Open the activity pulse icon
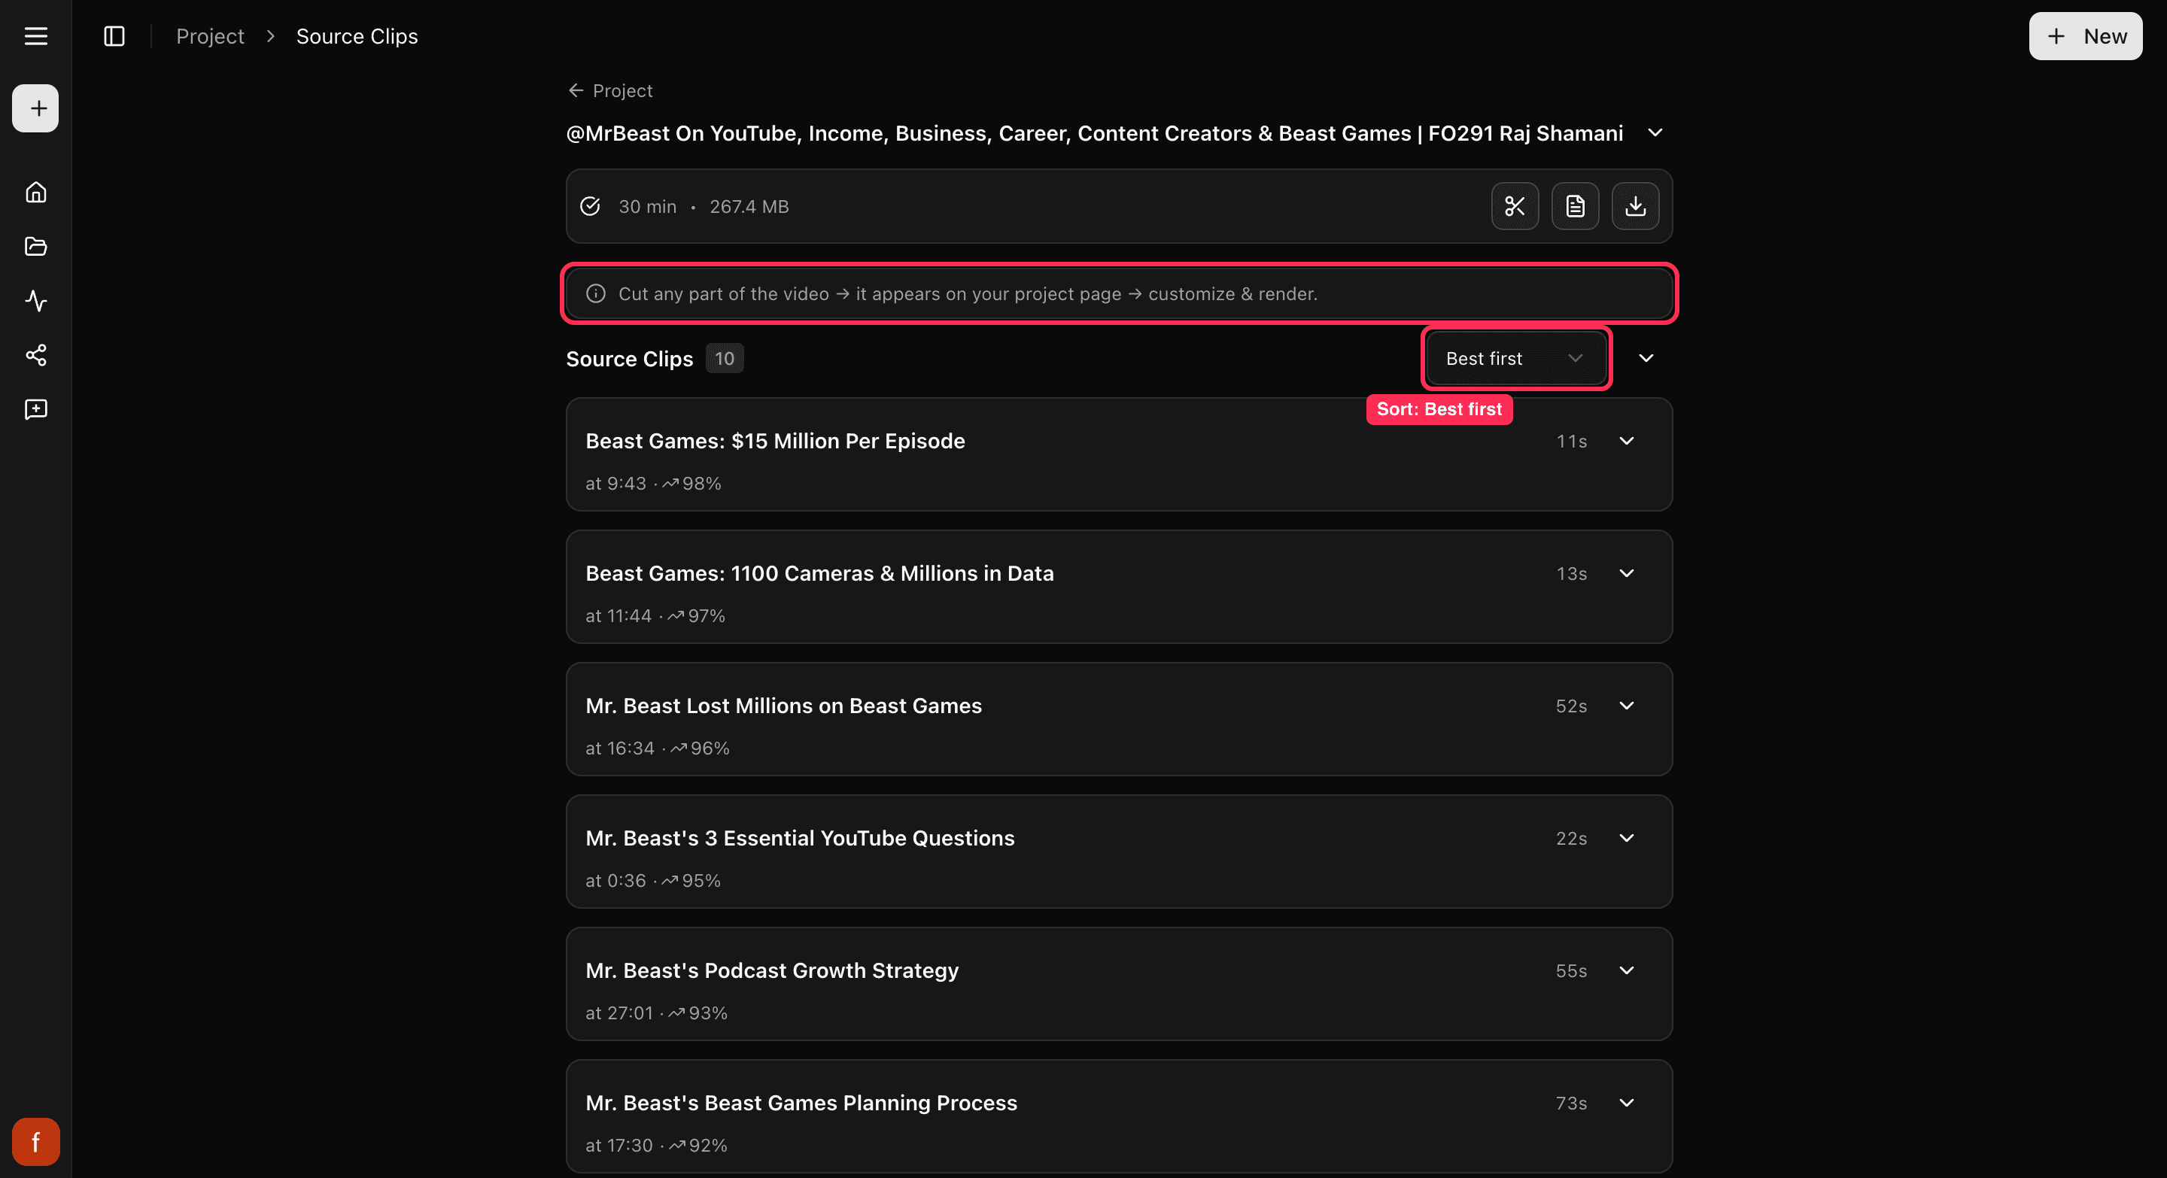 tap(35, 301)
